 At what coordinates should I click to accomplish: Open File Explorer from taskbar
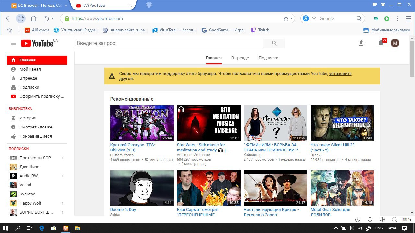[78, 228]
